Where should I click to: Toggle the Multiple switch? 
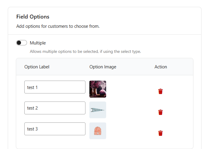point(22,43)
